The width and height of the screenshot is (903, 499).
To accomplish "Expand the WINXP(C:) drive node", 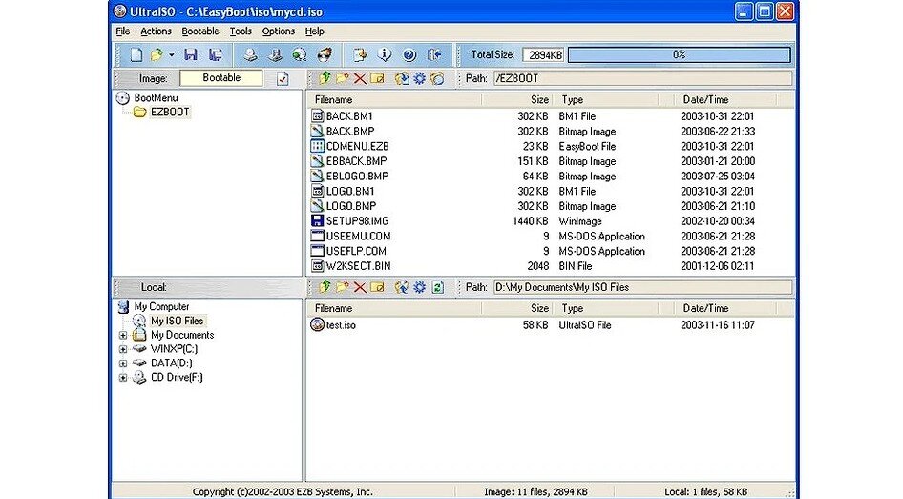I will [x=123, y=349].
